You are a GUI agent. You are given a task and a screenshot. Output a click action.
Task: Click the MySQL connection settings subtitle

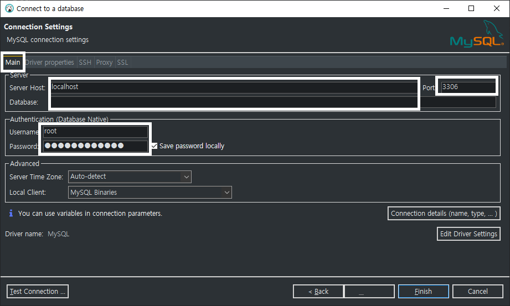(48, 40)
